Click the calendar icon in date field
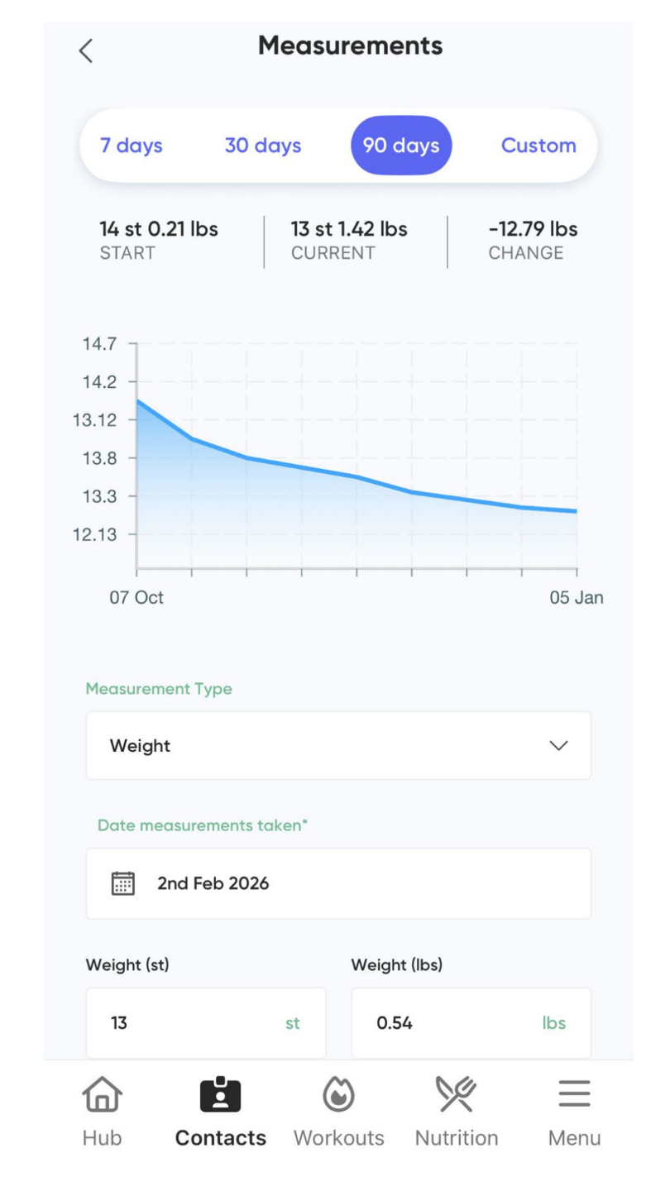This screenshot has height=1191, width=670. click(x=123, y=883)
